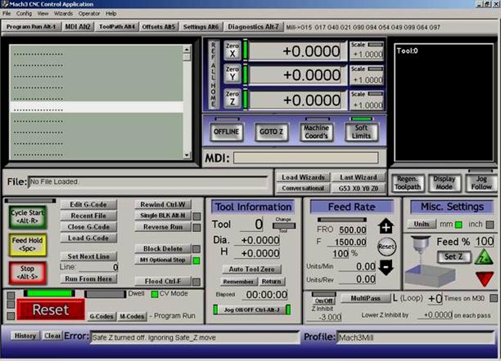Open the Wizards menu
The image size is (501, 361).
pos(63,13)
